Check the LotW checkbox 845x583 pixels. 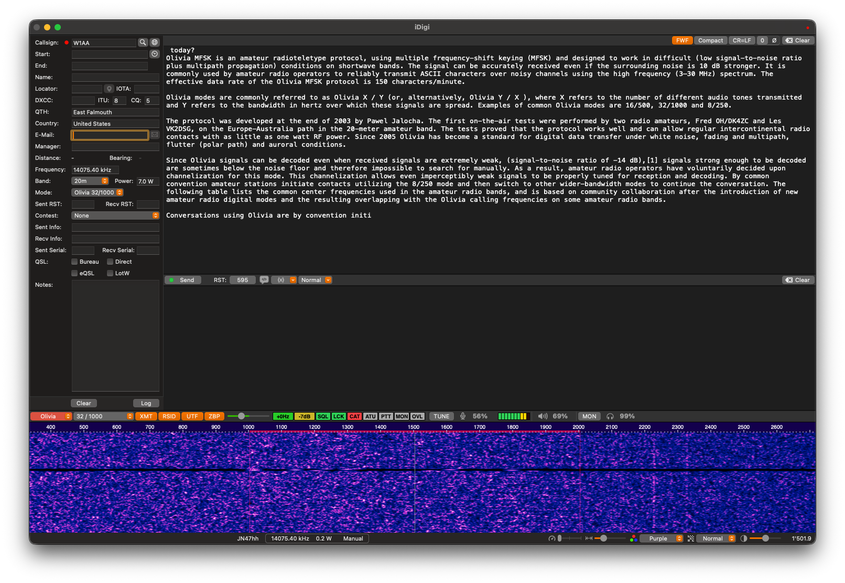[x=110, y=273]
